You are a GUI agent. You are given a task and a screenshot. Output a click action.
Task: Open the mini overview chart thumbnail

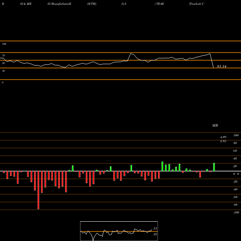(119, 231)
